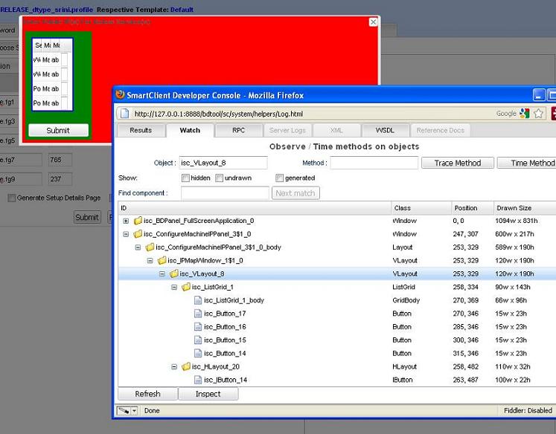Click the Trace Method button
This screenshot has height=434, width=556.
click(457, 163)
